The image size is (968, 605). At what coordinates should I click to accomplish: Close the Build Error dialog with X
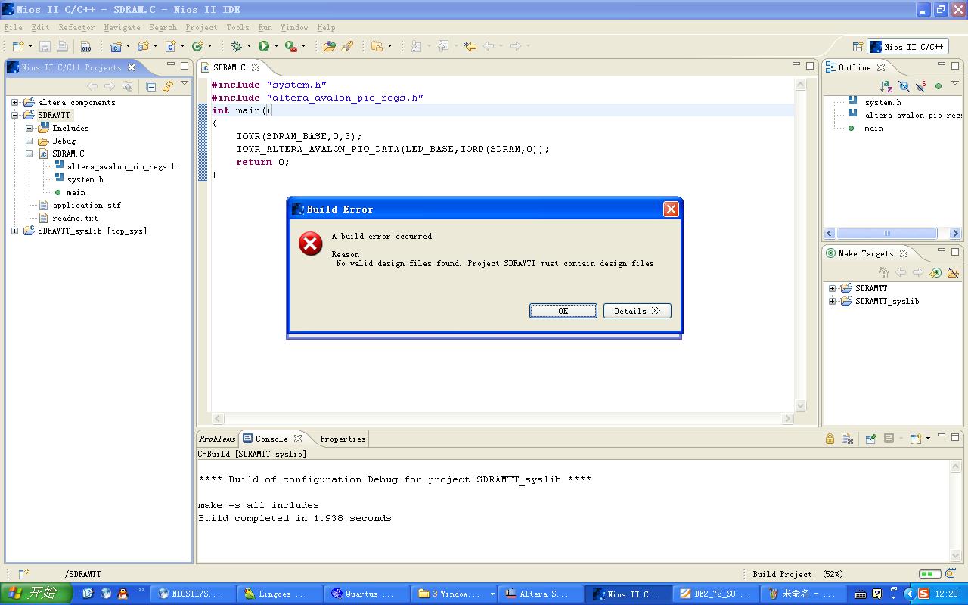(671, 209)
